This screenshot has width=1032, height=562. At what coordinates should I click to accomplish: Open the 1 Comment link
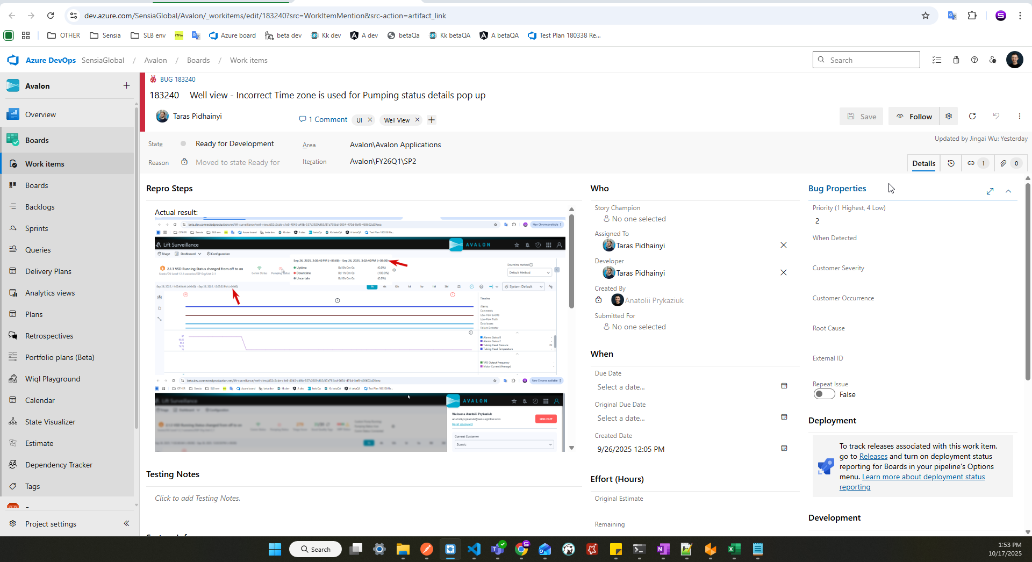[323, 119]
